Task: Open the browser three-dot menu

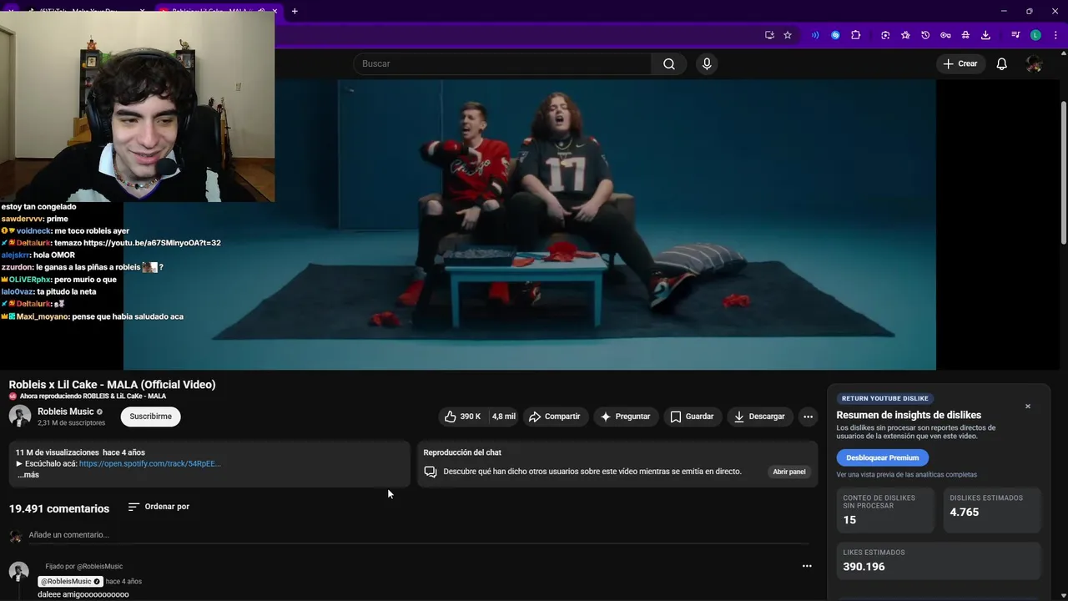Action: pyautogui.click(x=1055, y=35)
